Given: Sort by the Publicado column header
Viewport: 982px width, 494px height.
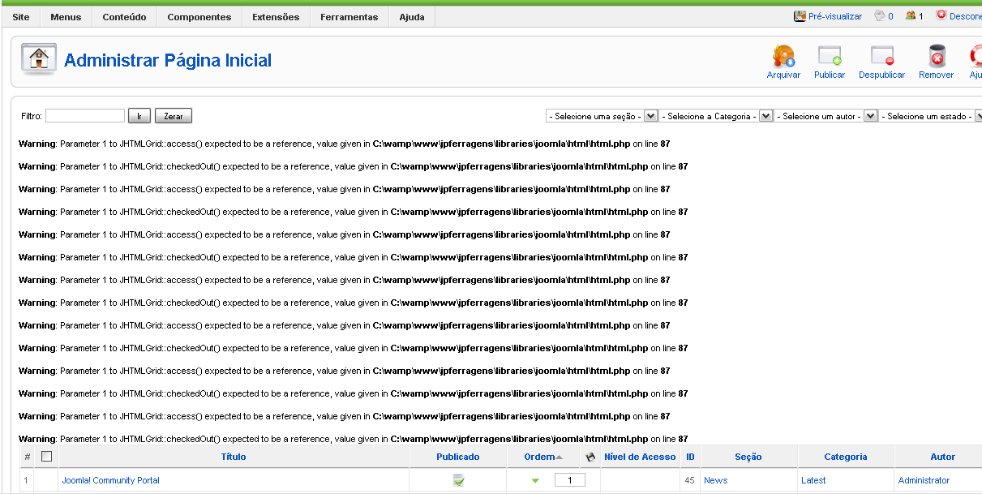Looking at the screenshot, I should [x=458, y=457].
